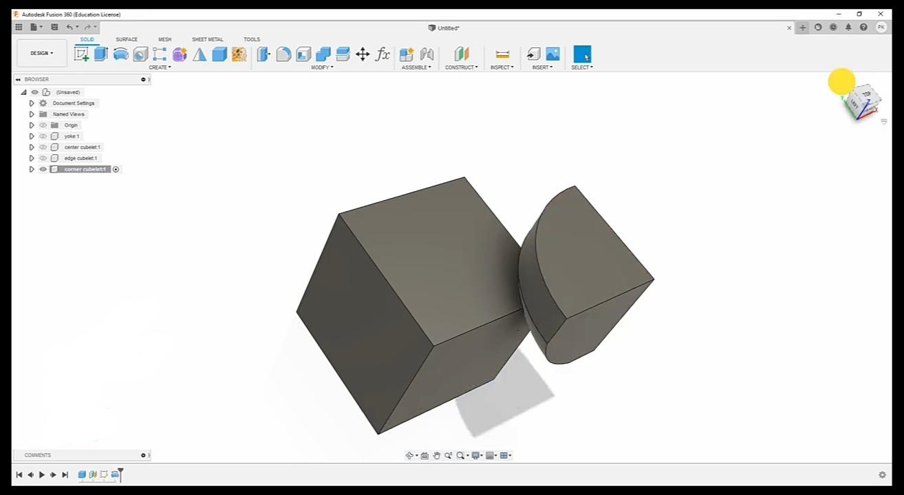Screen dimensions: 904x495
Task: Switch to the Sheet Metal tab
Action: coord(207,39)
